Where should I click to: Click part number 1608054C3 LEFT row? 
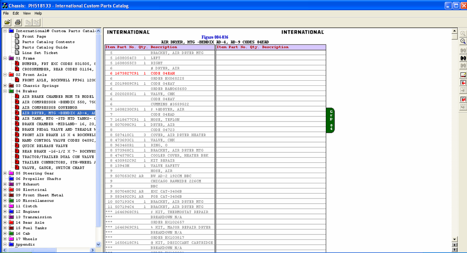click(125, 58)
